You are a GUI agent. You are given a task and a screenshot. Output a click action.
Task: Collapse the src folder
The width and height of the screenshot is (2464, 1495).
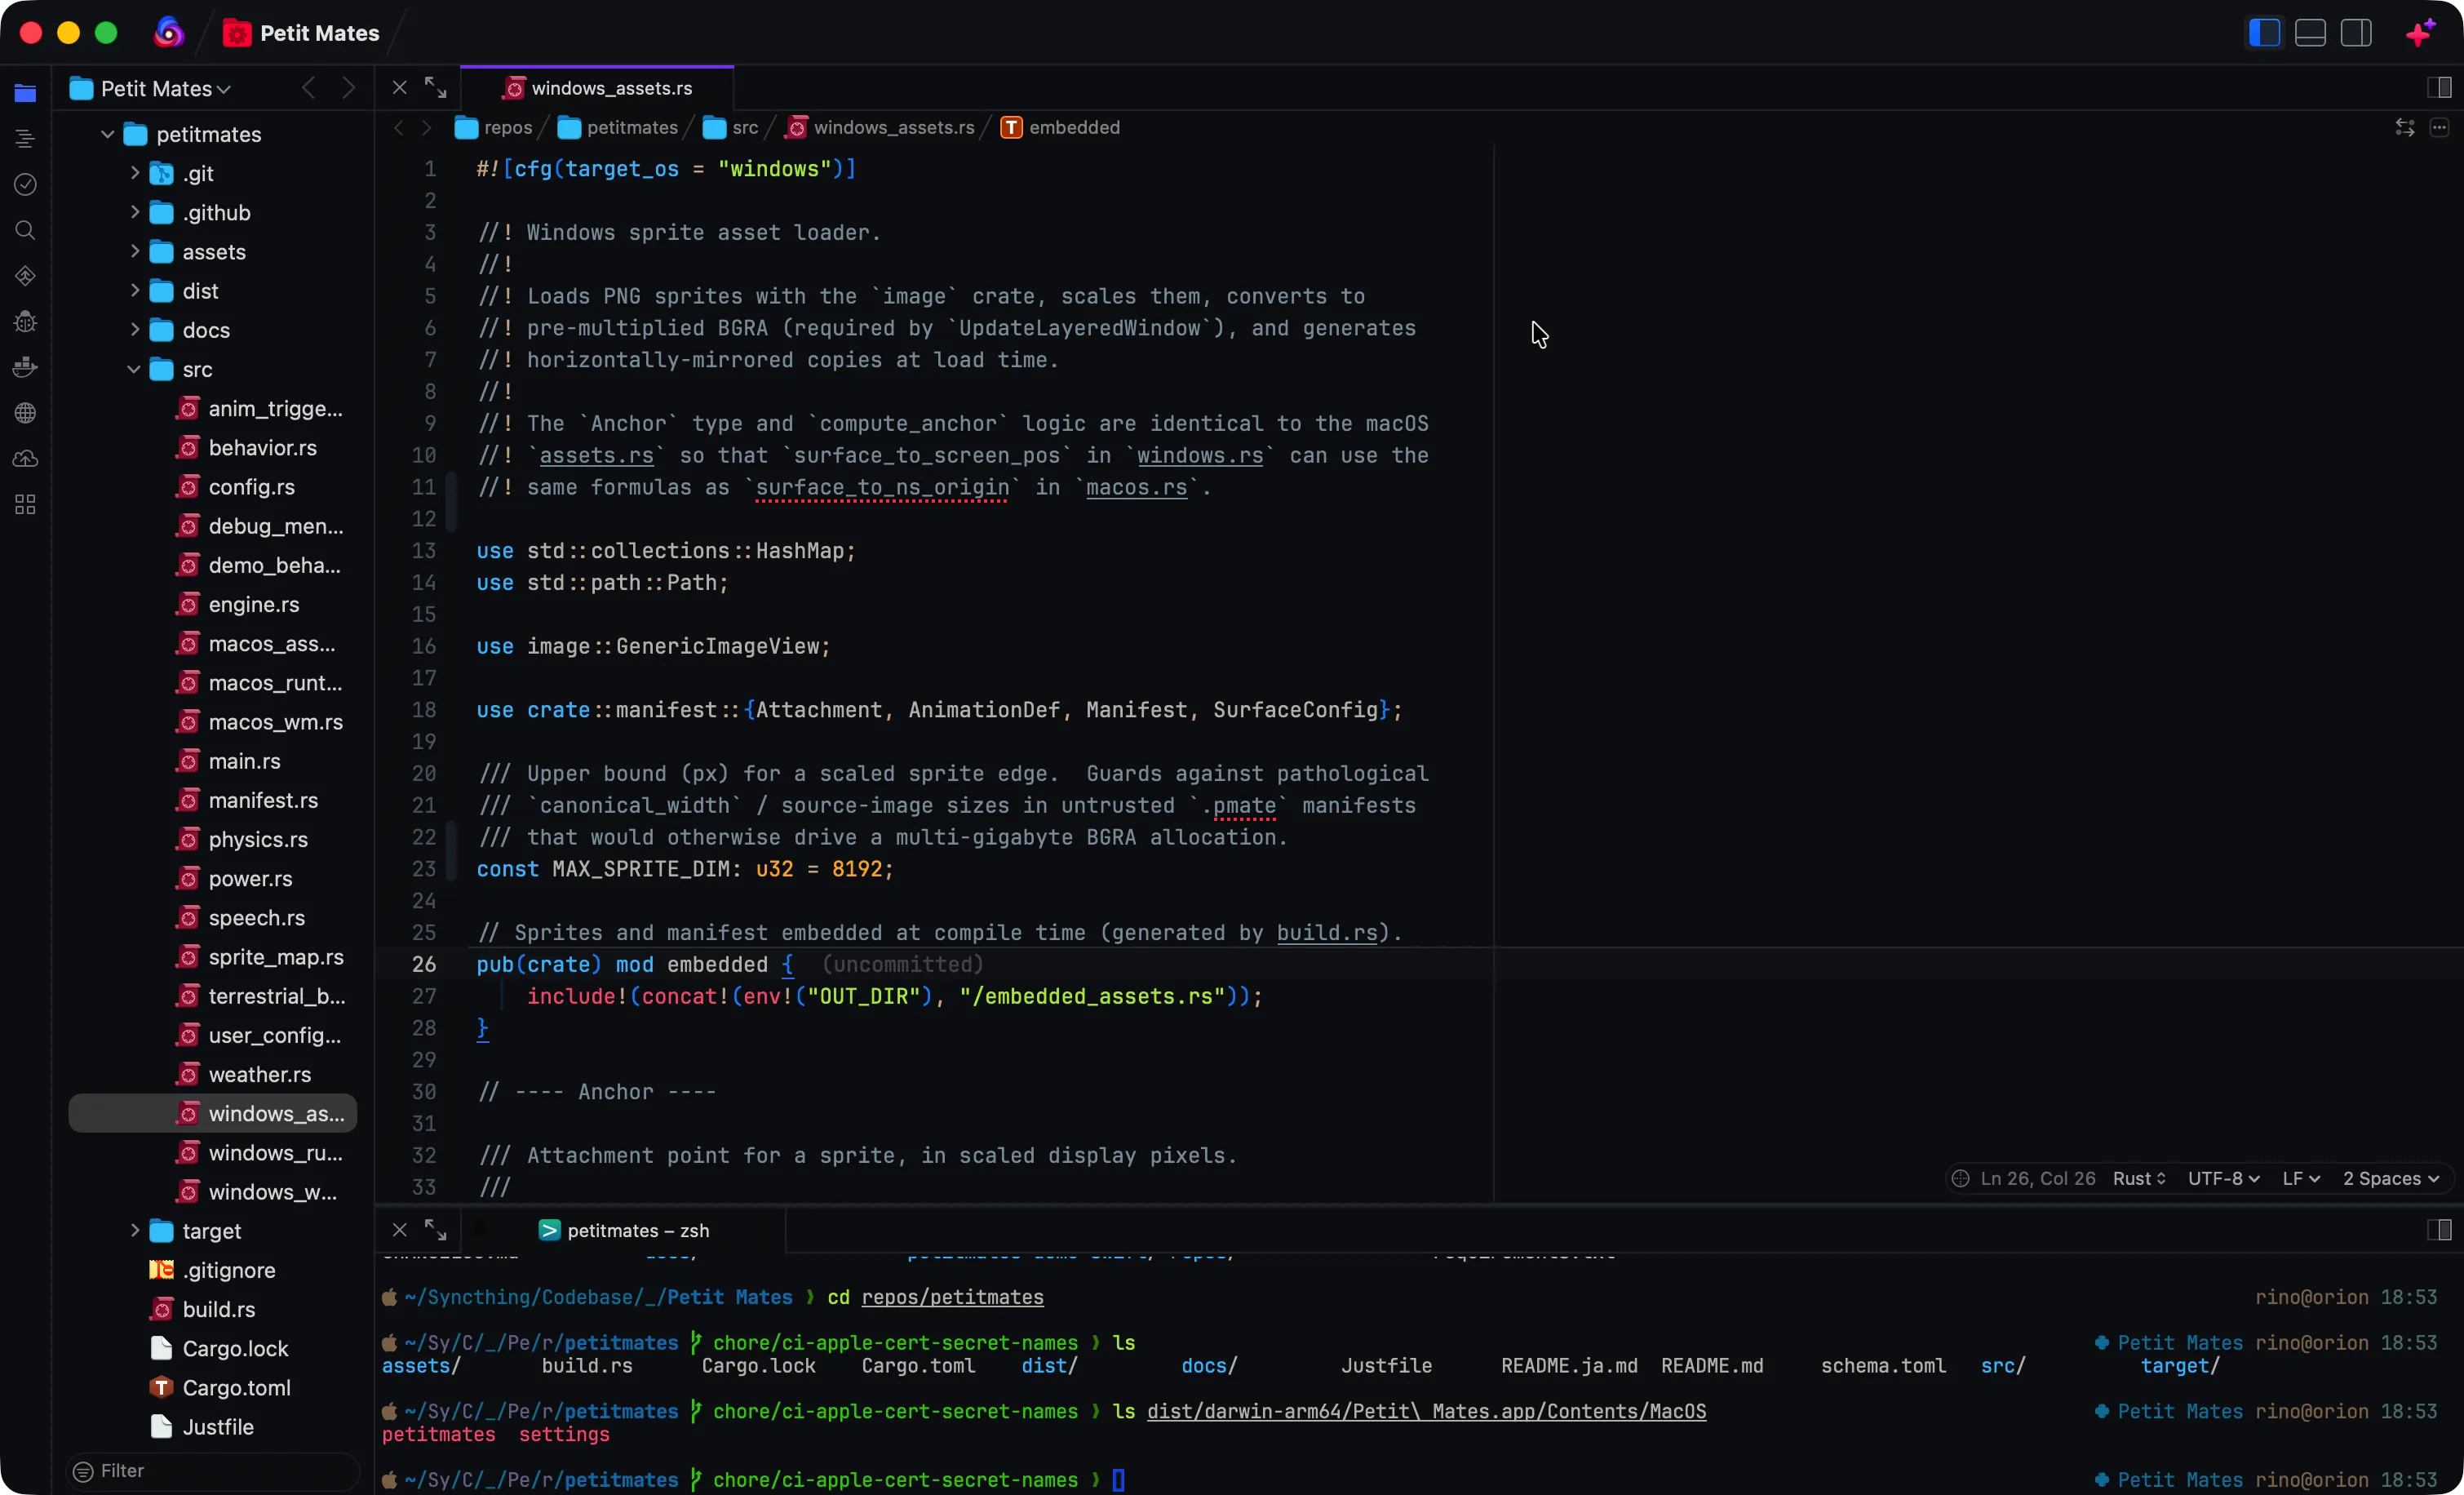pos(134,369)
